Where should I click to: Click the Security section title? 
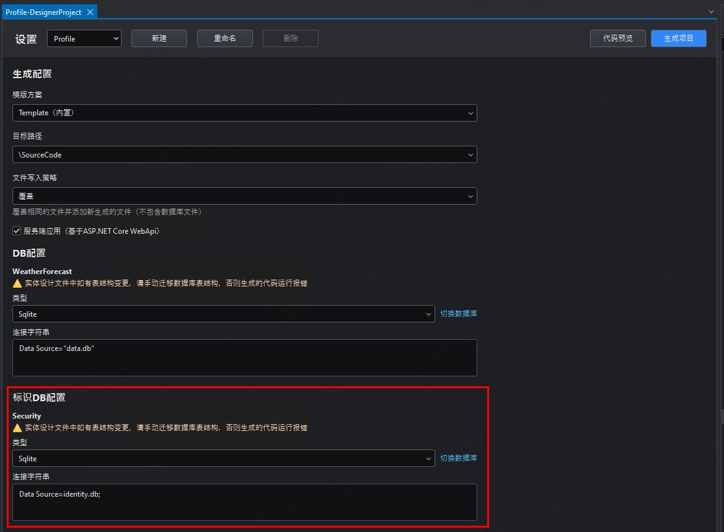26,415
